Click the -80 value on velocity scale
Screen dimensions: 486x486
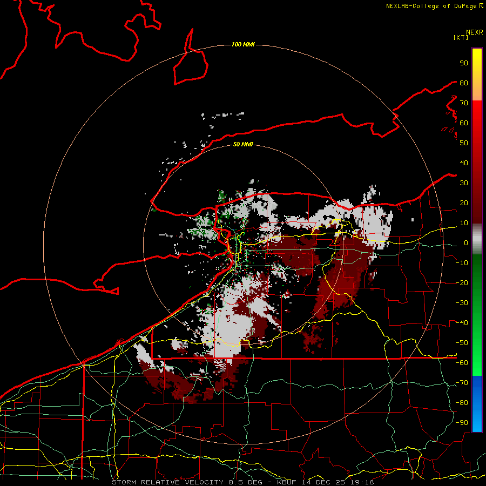pos(462,402)
